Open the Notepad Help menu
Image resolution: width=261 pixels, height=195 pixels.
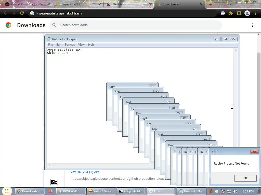[x=91, y=45]
